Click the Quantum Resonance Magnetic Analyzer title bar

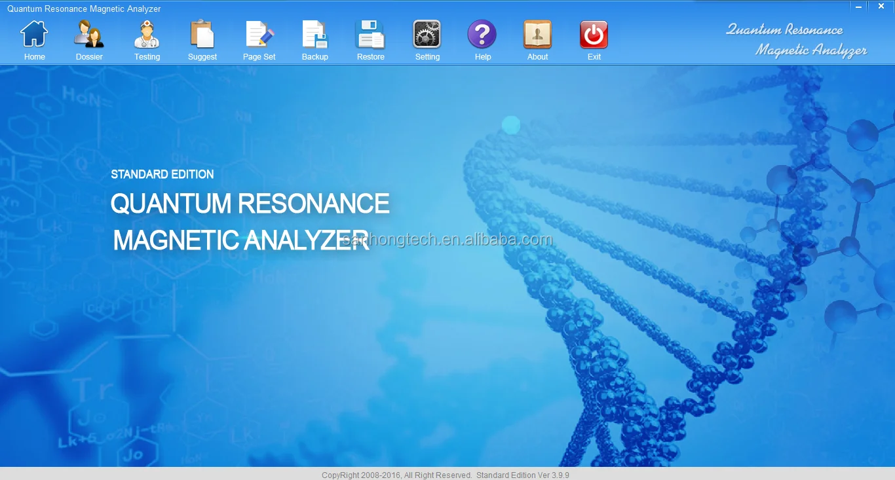(84, 9)
